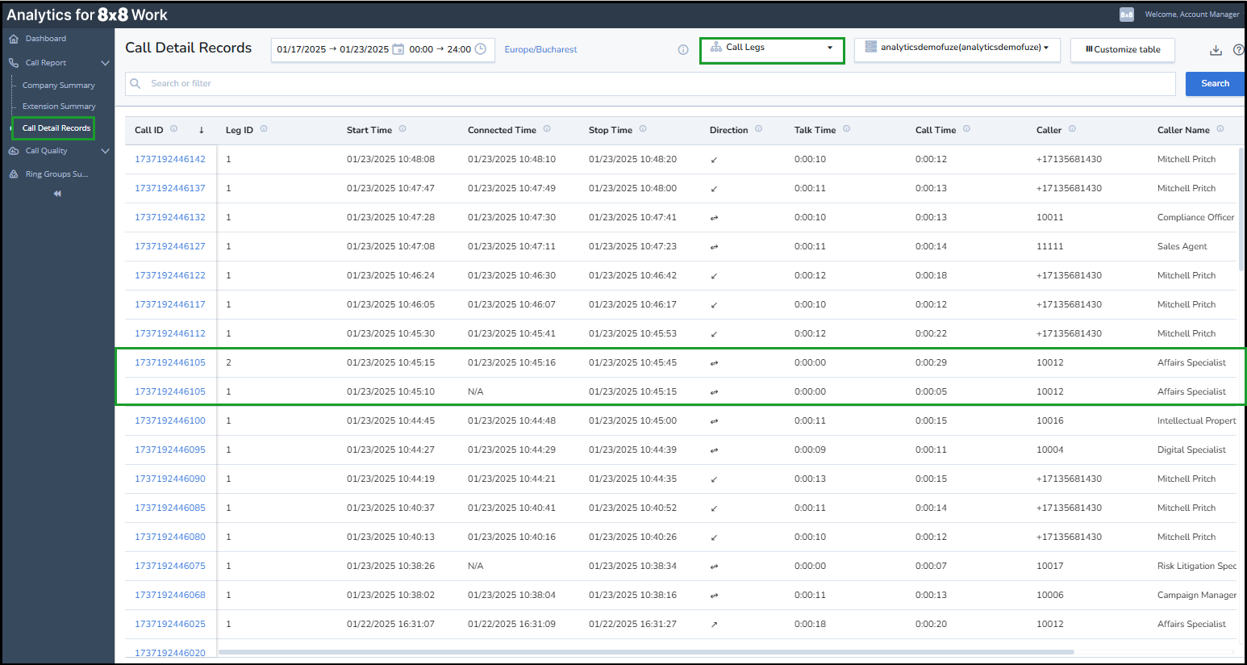Show info for Caller Name column
1247x665 pixels.
click(1220, 129)
